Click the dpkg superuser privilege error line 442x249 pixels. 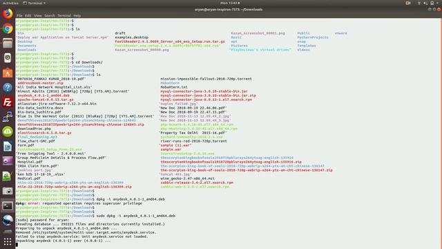pyautogui.click(x=79, y=203)
